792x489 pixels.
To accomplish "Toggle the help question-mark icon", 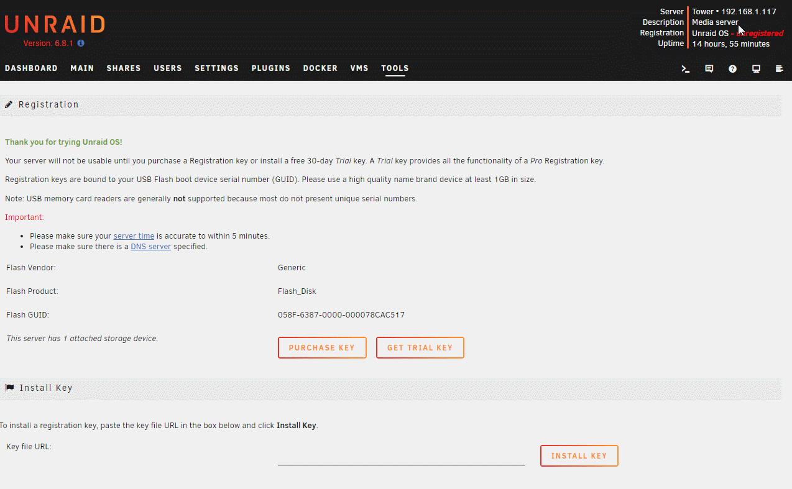I will [732, 69].
